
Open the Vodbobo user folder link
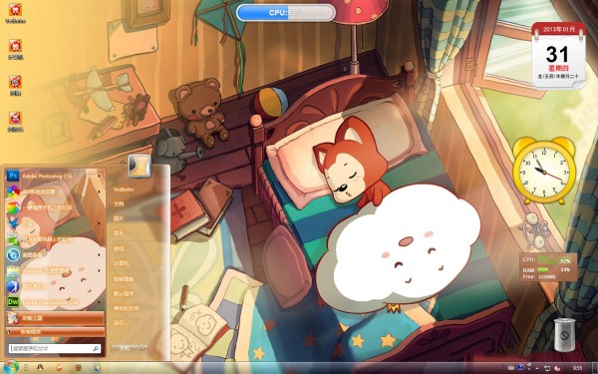point(124,189)
